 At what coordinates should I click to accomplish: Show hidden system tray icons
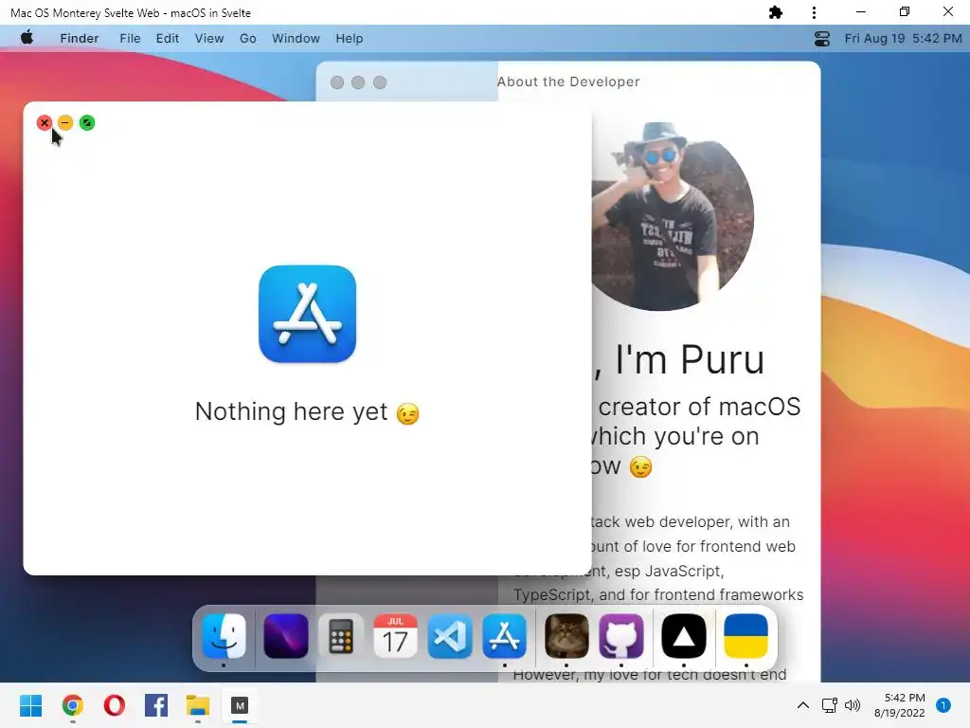pos(803,705)
